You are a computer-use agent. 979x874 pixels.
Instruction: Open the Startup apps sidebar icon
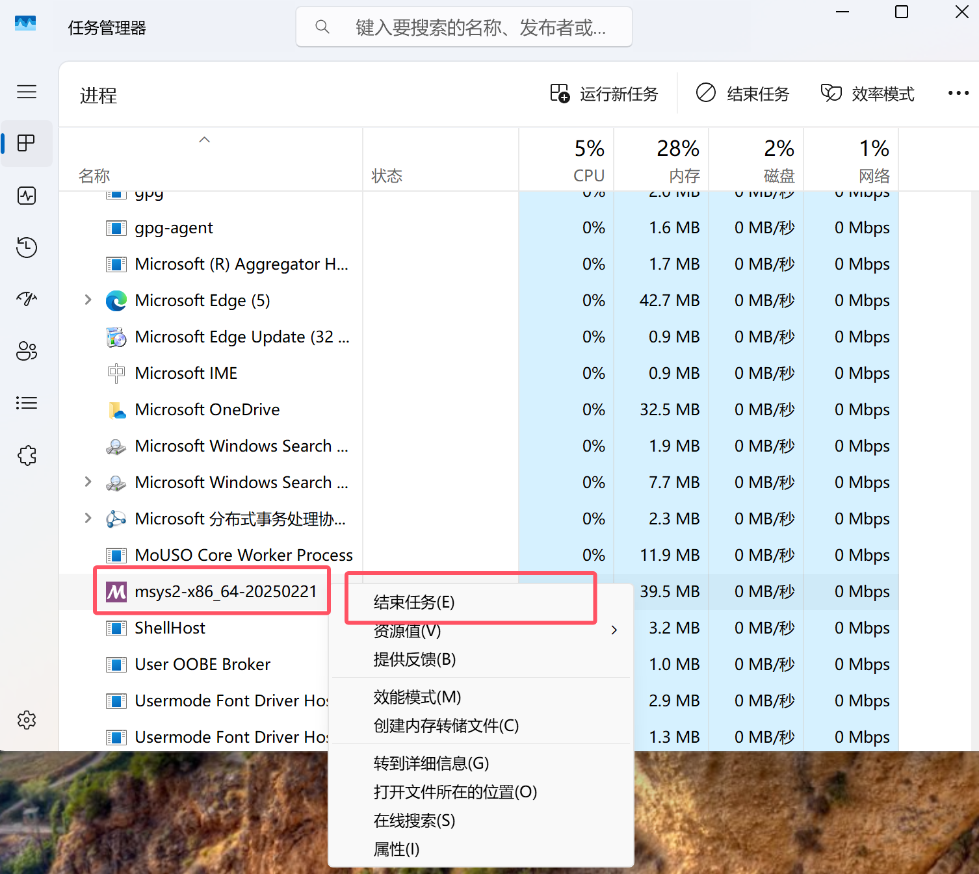(x=27, y=299)
